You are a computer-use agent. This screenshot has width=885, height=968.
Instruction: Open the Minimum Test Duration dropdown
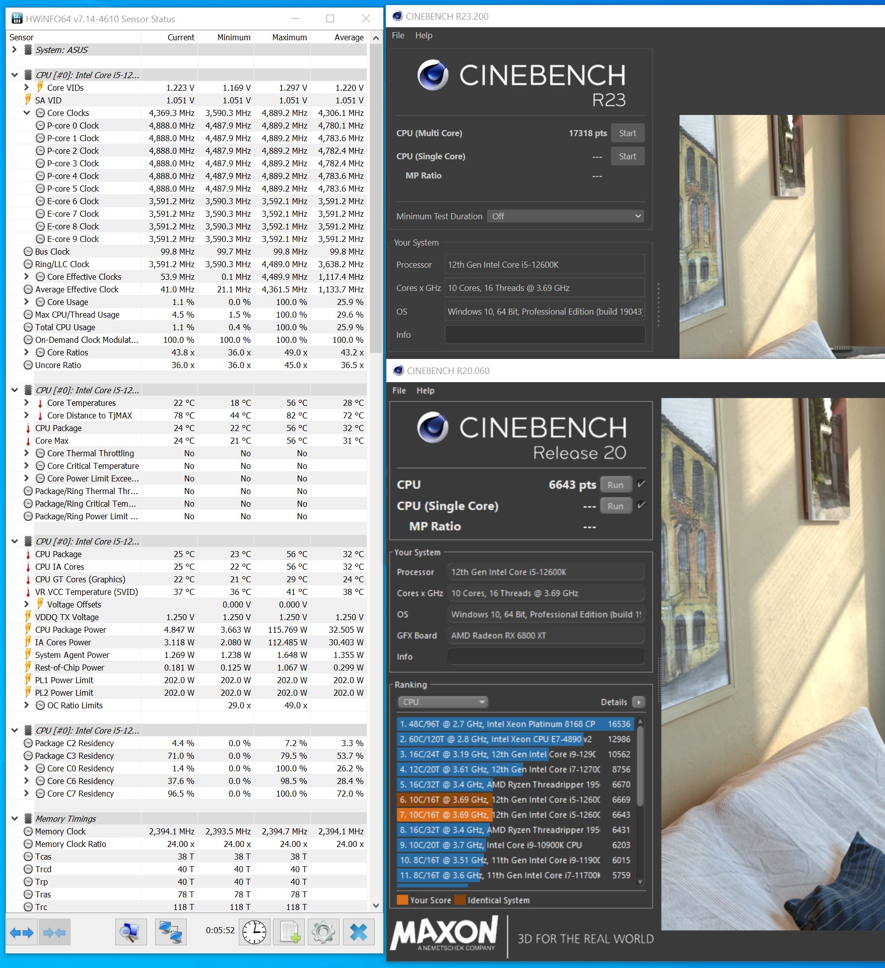(566, 216)
